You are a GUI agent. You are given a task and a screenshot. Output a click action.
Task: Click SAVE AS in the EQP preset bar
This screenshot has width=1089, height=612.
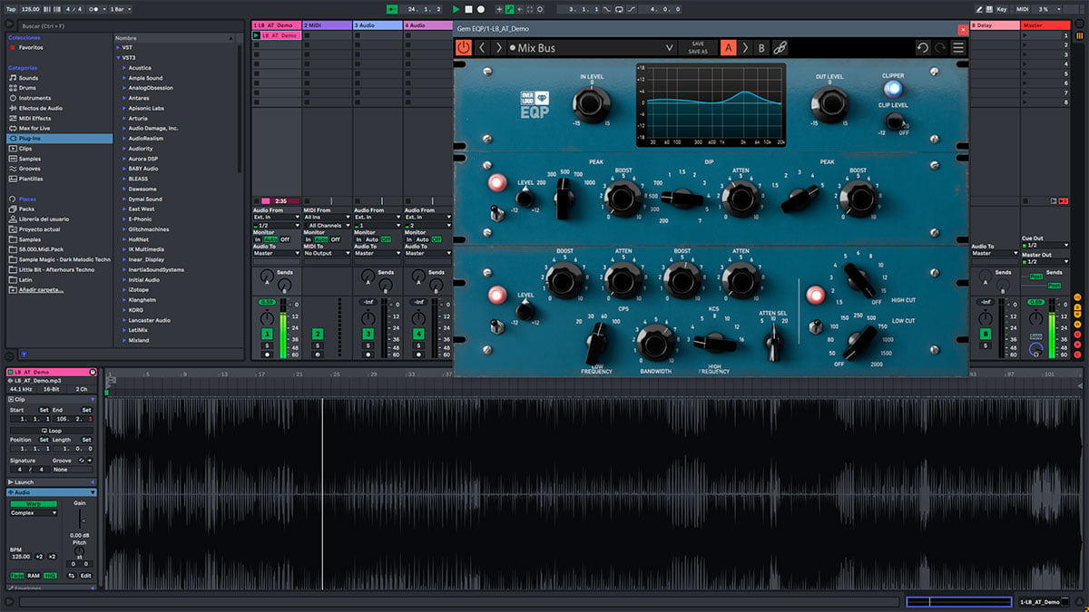(x=698, y=52)
